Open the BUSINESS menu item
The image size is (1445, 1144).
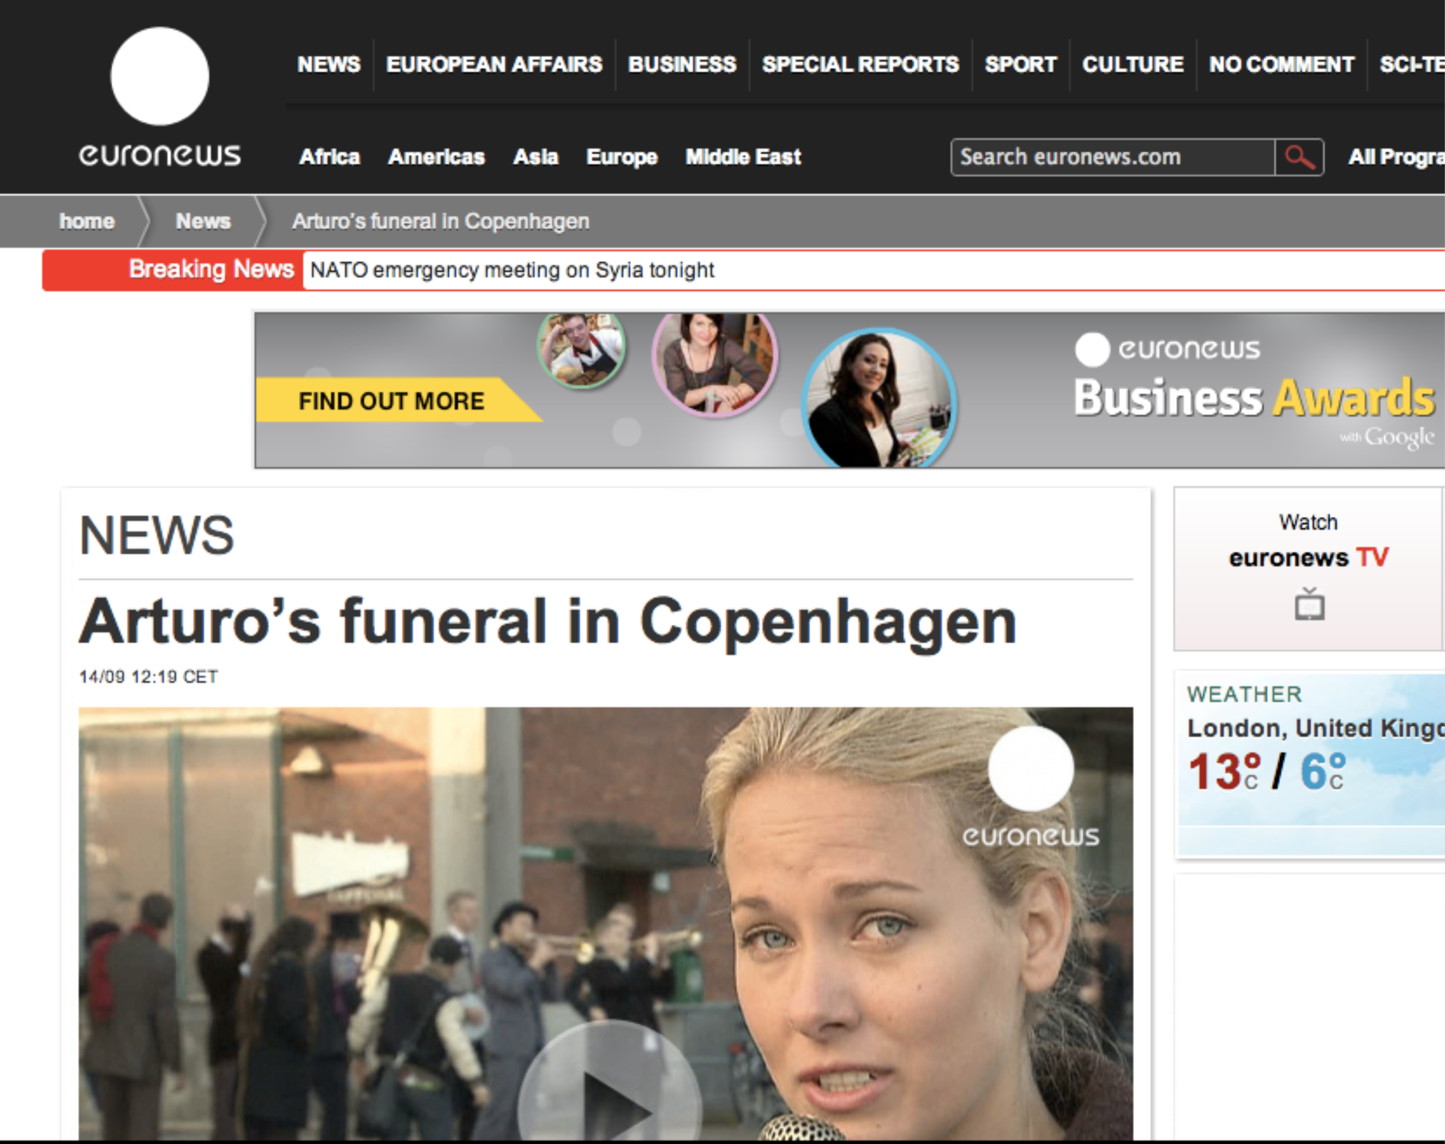(x=682, y=64)
